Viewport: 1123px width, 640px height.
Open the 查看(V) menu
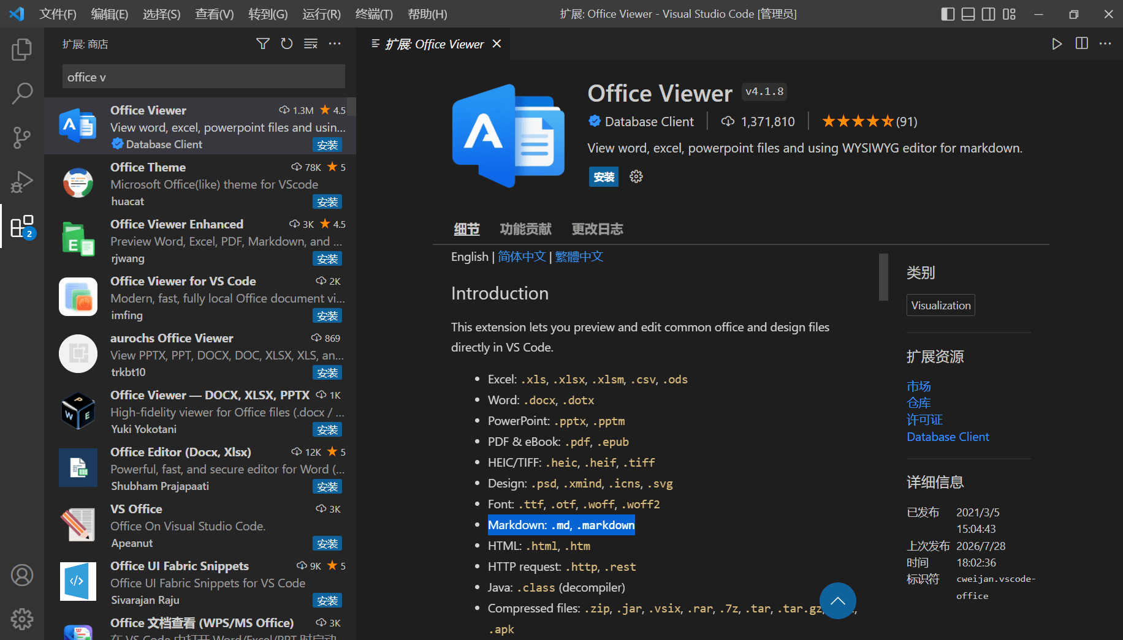click(215, 13)
